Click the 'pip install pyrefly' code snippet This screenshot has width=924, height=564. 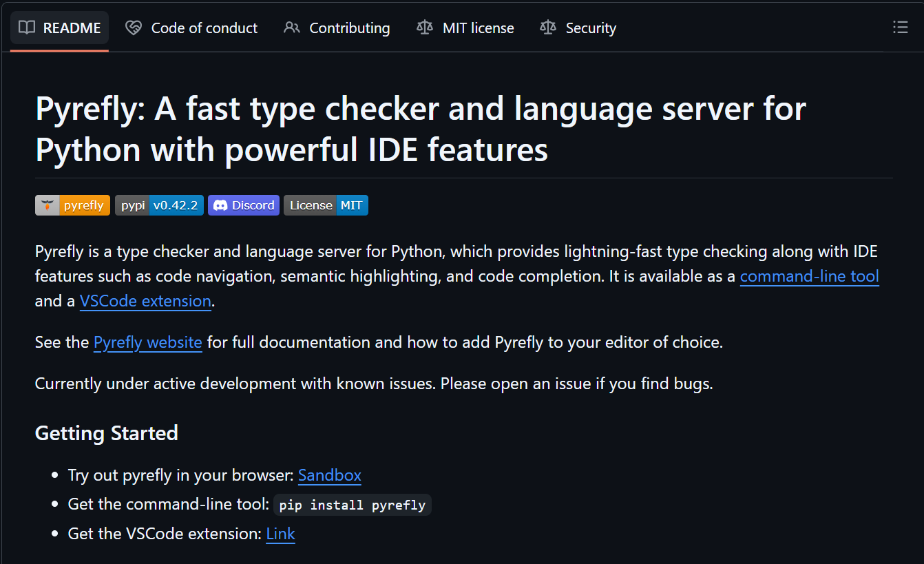(353, 505)
